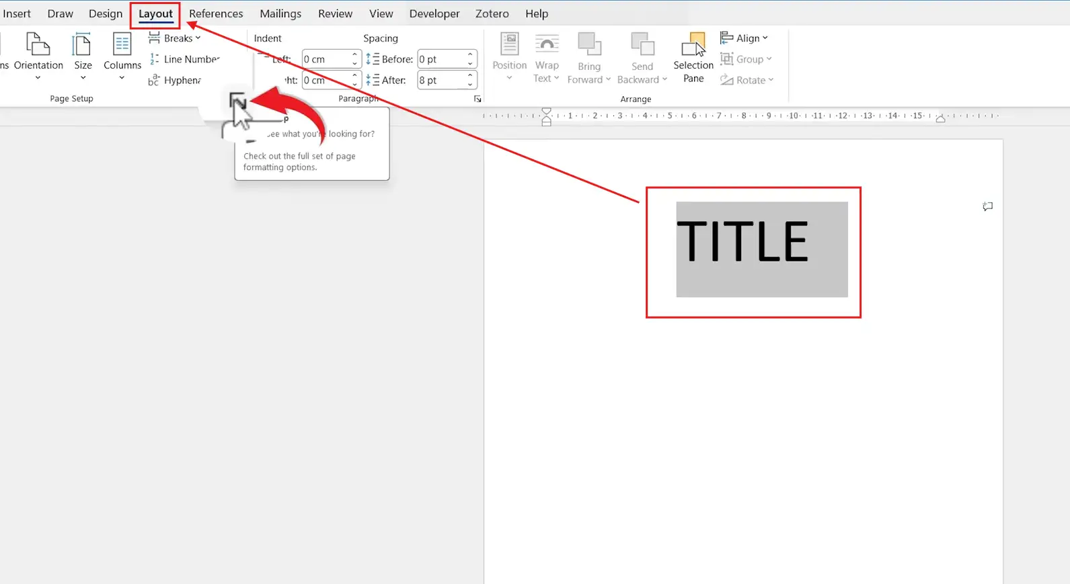Open the Review tab
Image resolution: width=1070 pixels, height=584 pixels.
coord(335,13)
